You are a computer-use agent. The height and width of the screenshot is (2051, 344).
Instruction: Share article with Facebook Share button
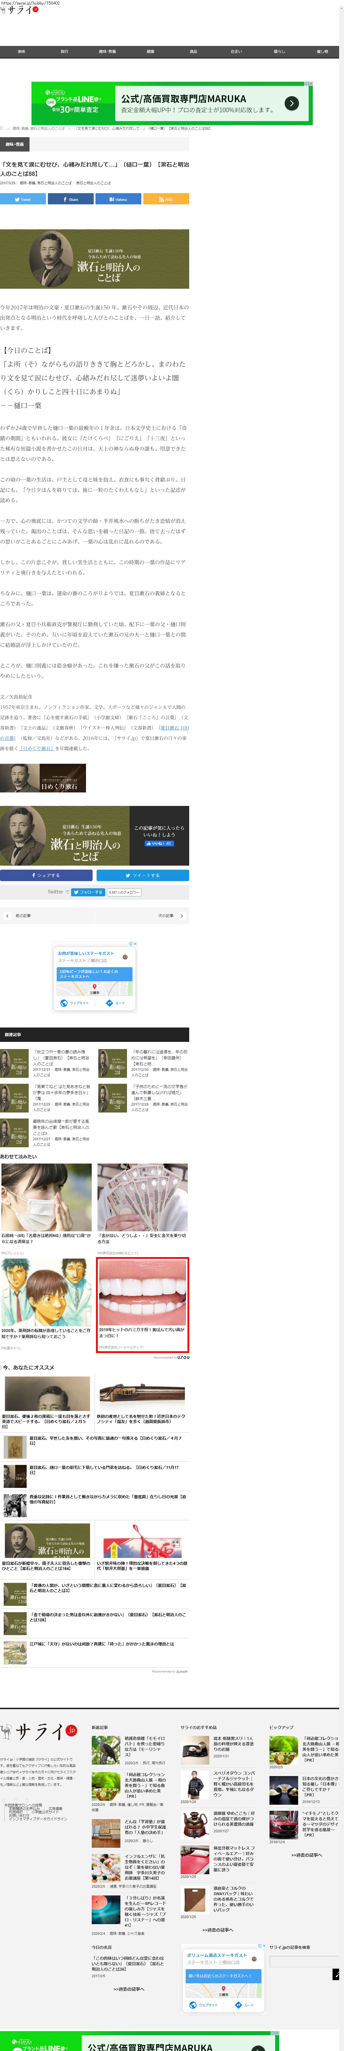71,199
